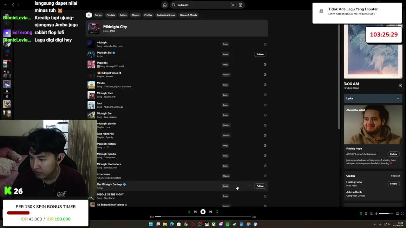Screen dimensions: 406x228
Task: Open Connect to a device
Action: coord(371,214)
